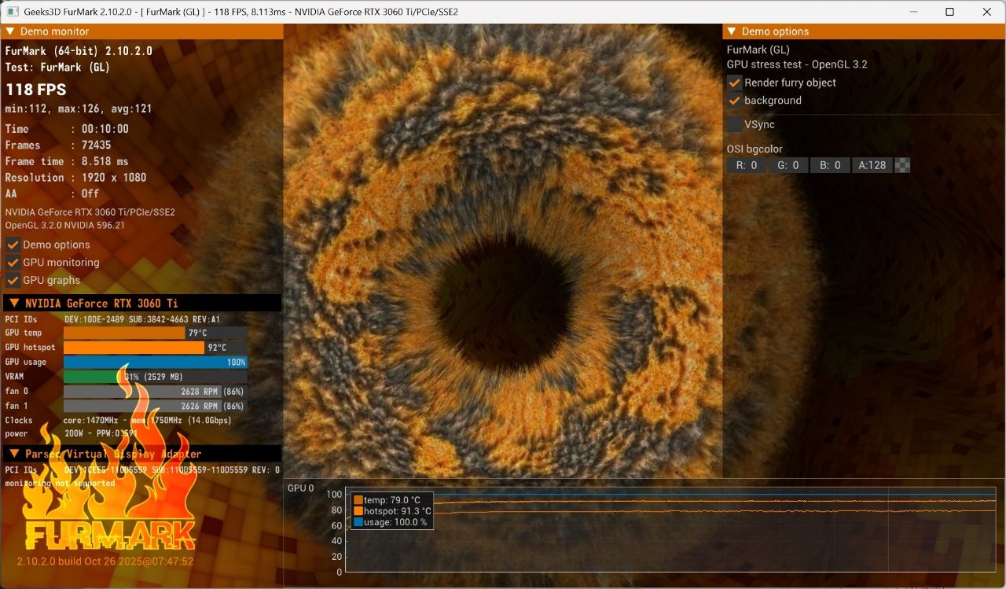Minimize the FurMark window

pyautogui.click(x=913, y=12)
